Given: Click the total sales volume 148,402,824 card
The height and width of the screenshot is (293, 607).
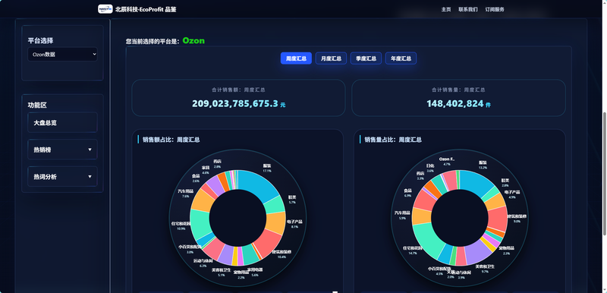Looking at the screenshot, I should tap(458, 97).
